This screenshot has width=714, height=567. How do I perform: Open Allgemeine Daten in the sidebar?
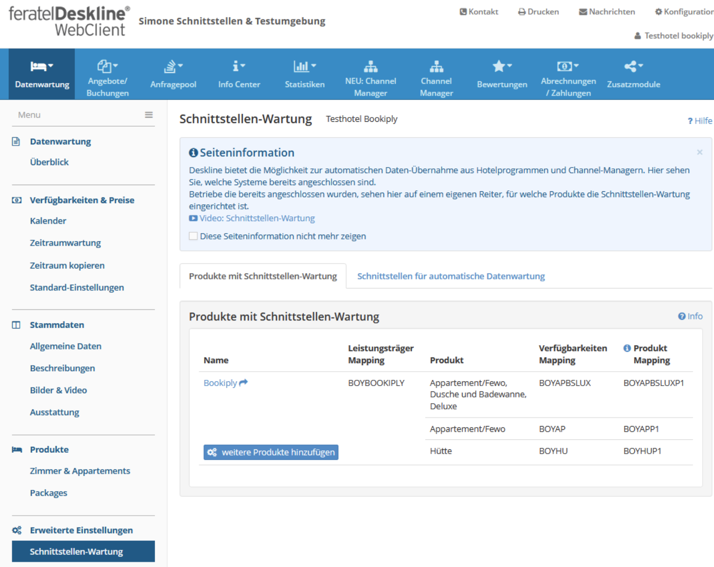point(65,346)
